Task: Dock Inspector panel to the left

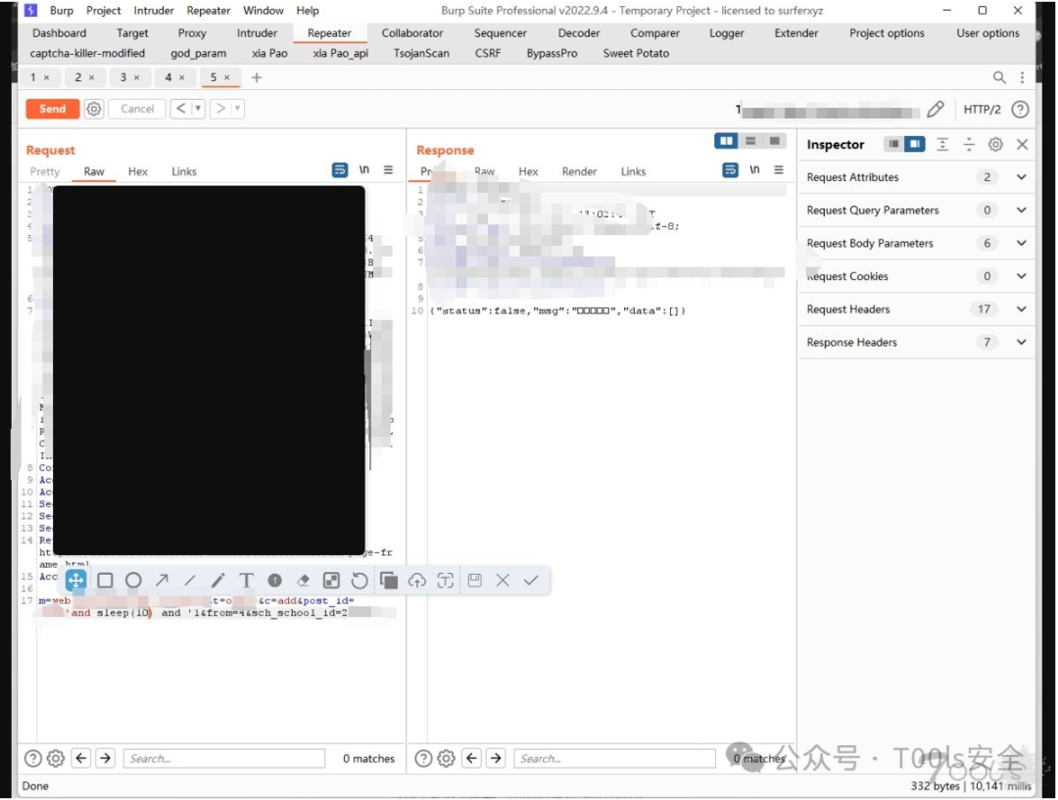Action: (893, 144)
